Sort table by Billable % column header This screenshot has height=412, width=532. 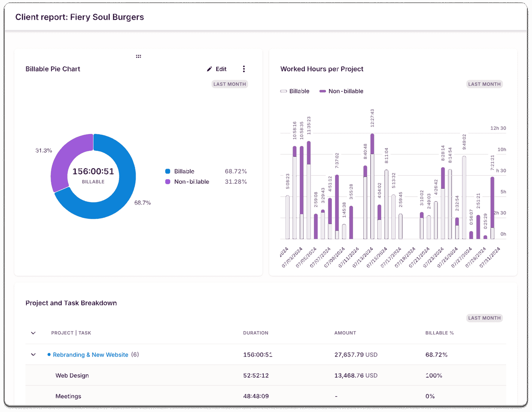(439, 333)
